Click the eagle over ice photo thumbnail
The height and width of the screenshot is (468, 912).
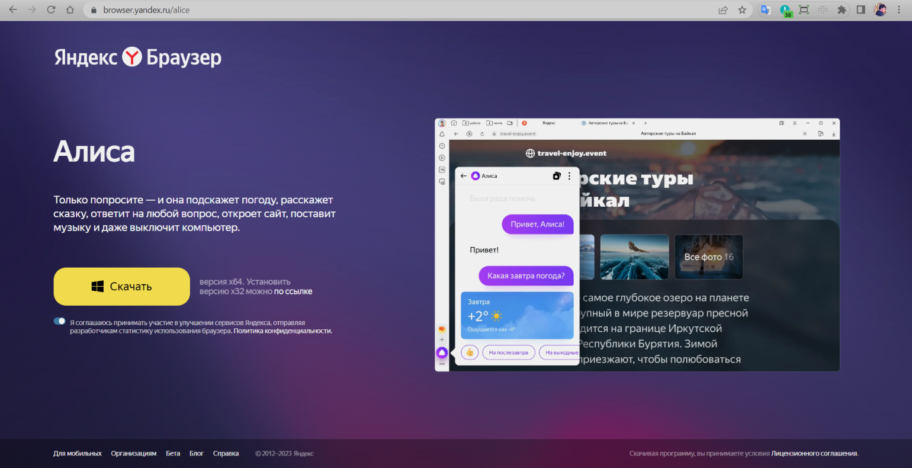pyautogui.click(x=634, y=257)
